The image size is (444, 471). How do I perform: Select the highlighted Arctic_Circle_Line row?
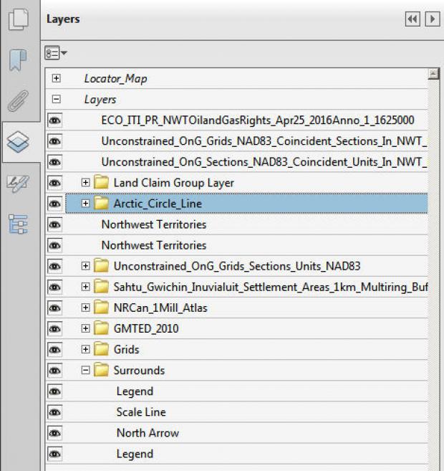point(246,204)
